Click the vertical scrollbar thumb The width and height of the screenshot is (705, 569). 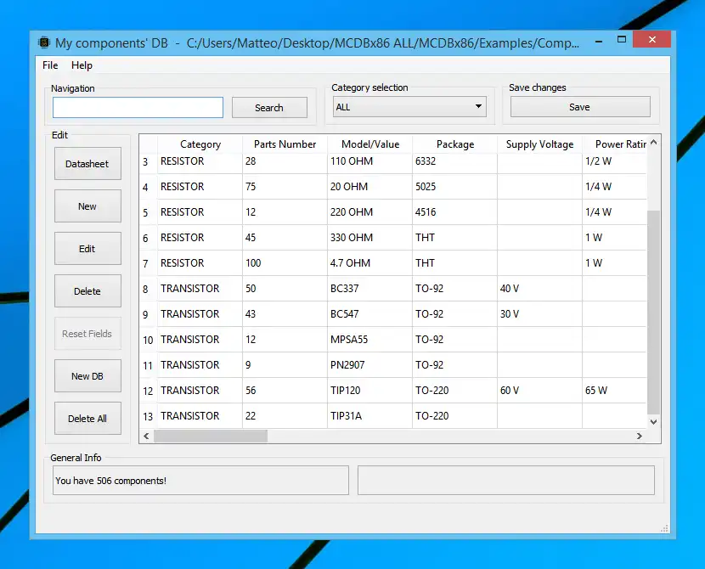point(654,313)
